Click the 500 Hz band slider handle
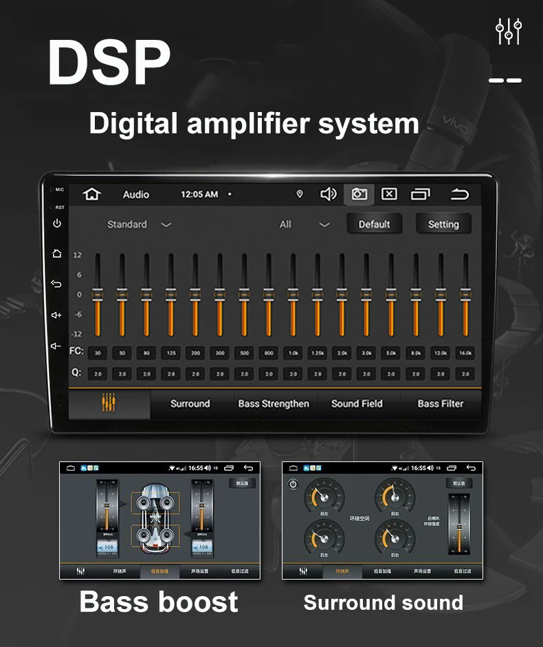The image size is (543, 647). point(244,294)
